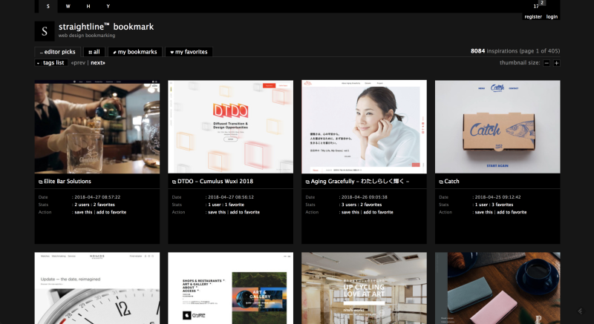Expand the tags list dropdown
594x324 pixels.
(51, 63)
